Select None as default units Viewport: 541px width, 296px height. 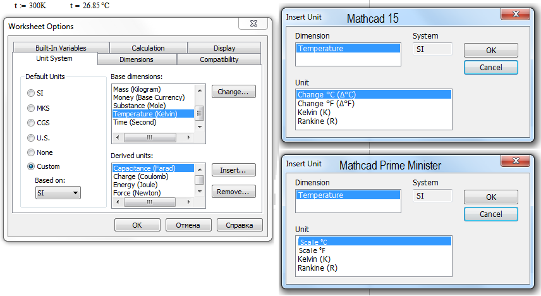[x=31, y=152]
